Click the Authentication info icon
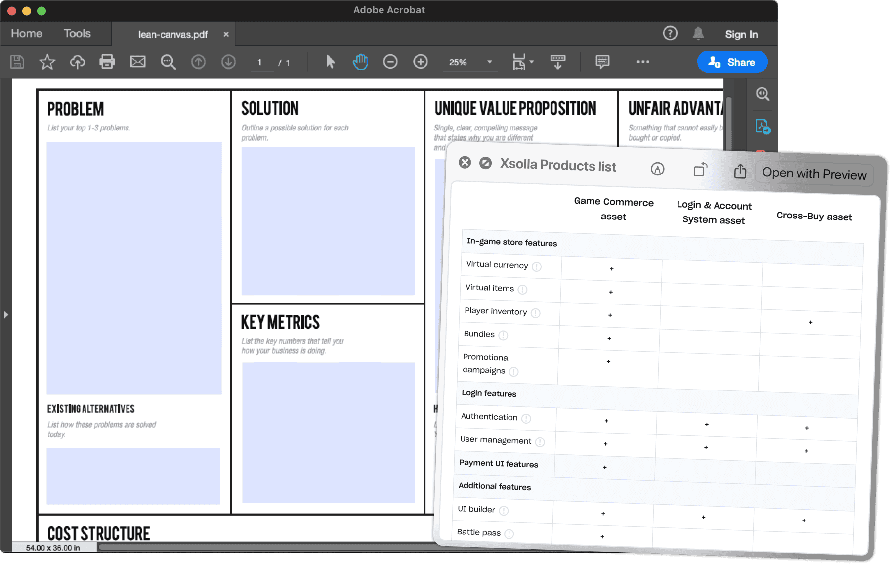This screenshot has height=564, width=890. pos(526,418)
